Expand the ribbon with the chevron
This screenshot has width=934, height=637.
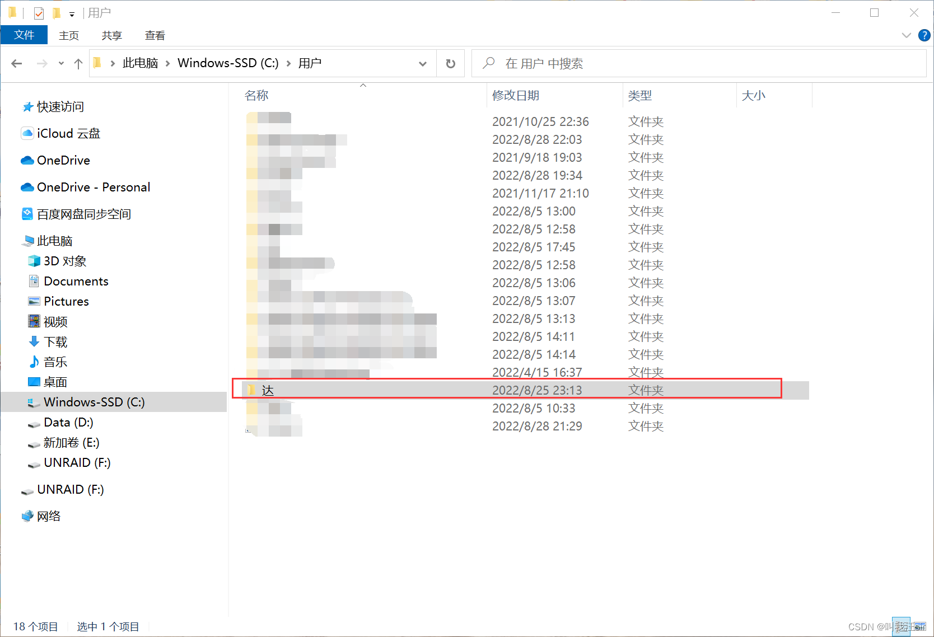907,35
